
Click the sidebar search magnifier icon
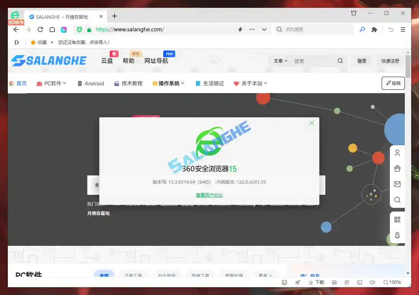tap(397, 200)
